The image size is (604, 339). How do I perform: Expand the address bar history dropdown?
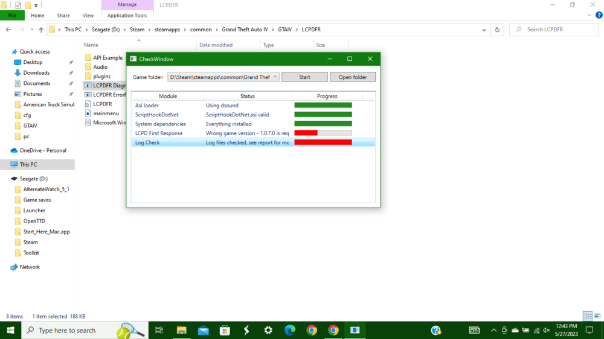coord(484,30)
